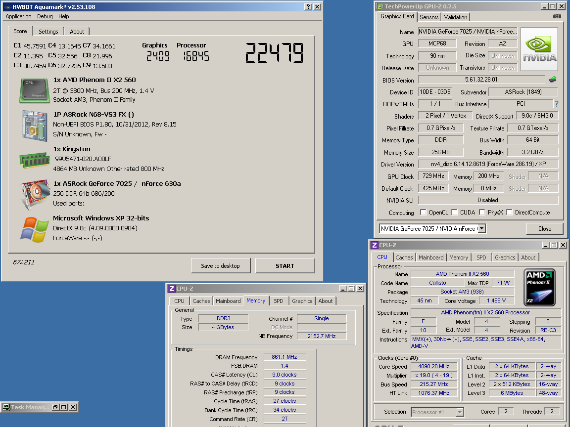
Task: Click the Core Speed value 4090.20 MHz
Action: click(x=433, y=366)
